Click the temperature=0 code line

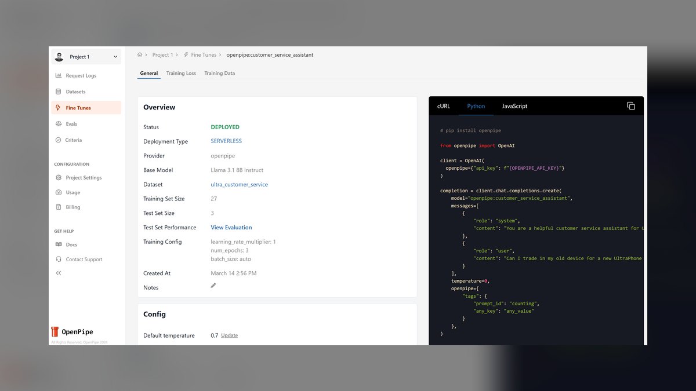pos(470,280)
